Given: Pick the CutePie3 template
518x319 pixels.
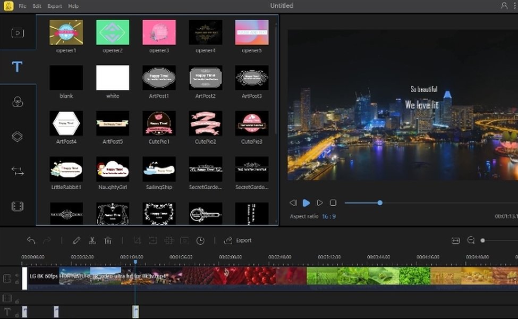Looking at the screenshot, I should [252, 123].
